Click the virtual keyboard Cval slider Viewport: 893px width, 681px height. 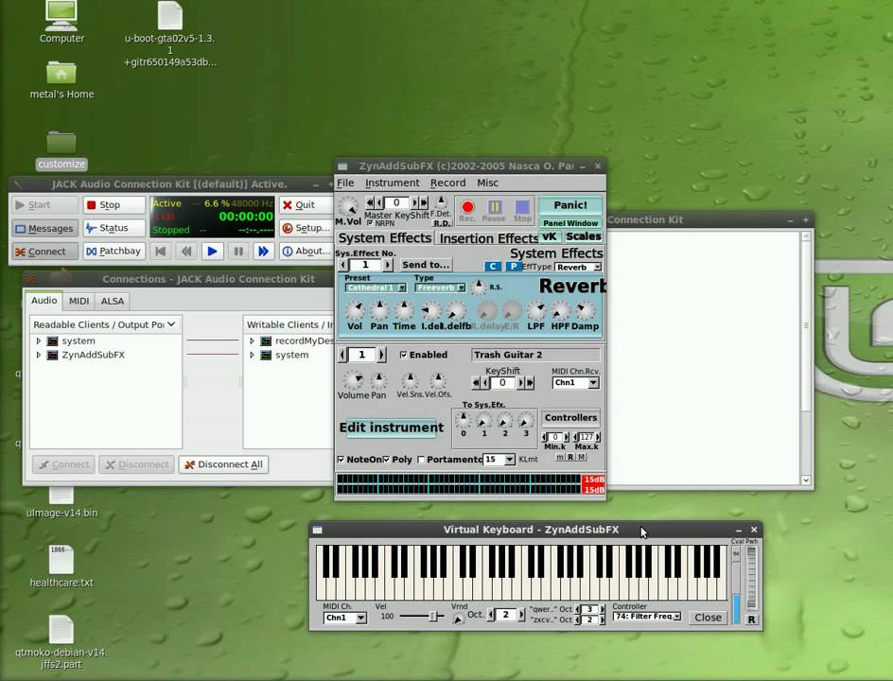coord(736,584)
